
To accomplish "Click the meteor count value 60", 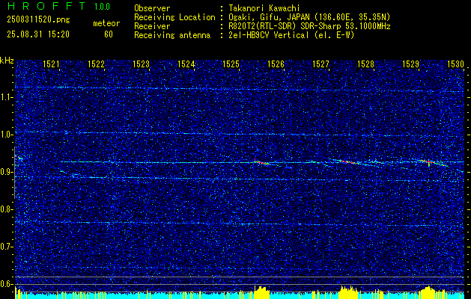I will pos(109,34).
